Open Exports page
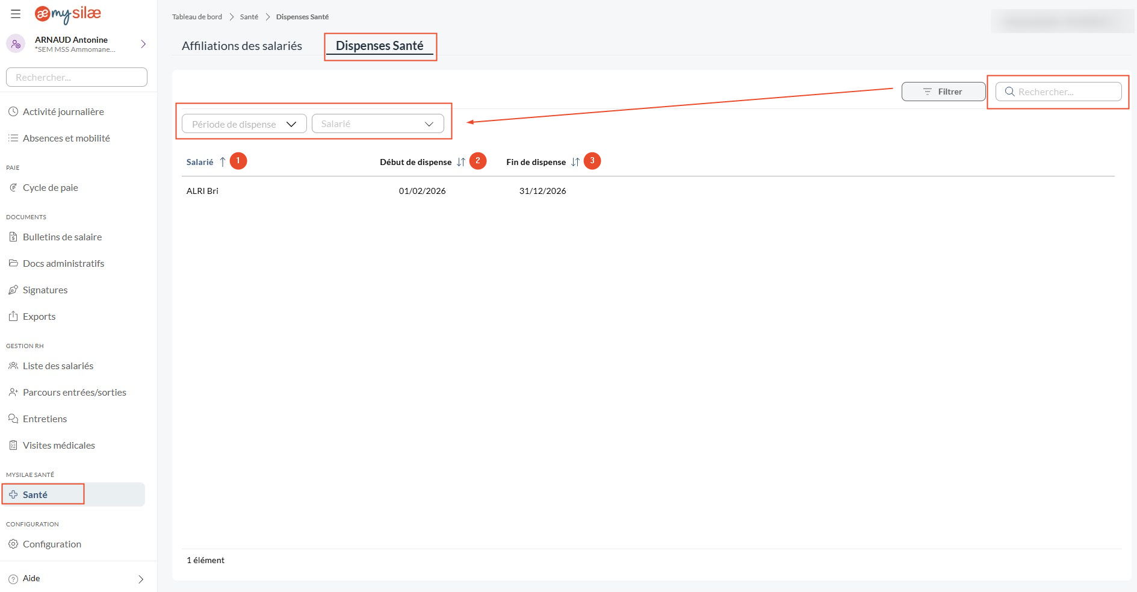The height and width of the screenshot is (592, 1137). (39, 316)
